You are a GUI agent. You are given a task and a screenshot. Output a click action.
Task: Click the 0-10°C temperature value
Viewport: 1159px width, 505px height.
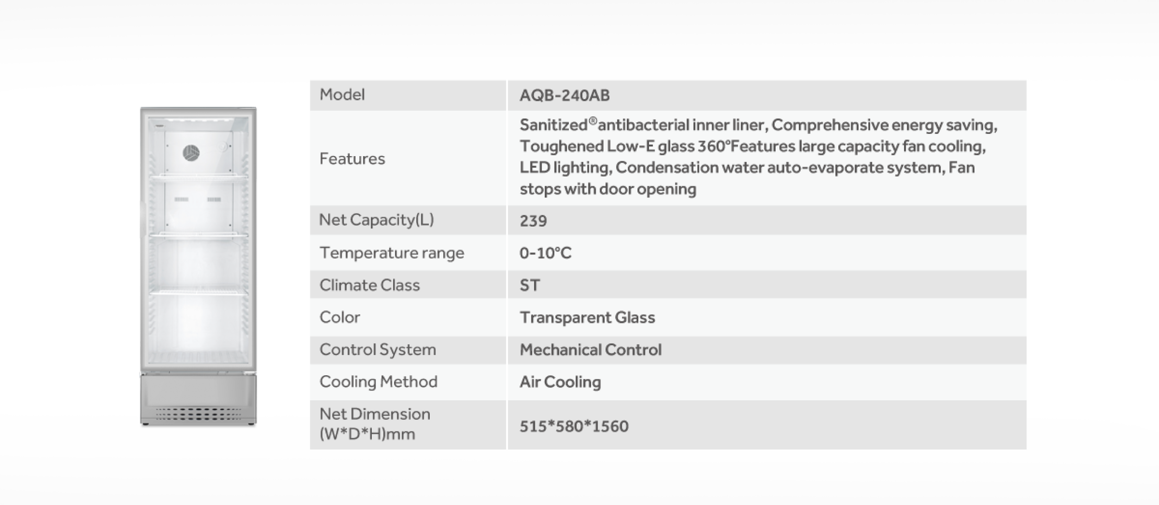(x=545, y=253)
